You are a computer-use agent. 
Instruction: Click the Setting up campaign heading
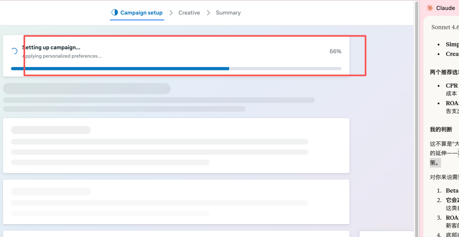51,48
